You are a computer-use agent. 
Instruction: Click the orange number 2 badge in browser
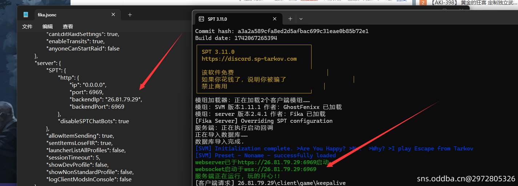(x=423, y=3)
